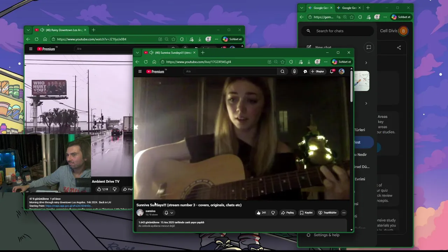Close the Rainy Downtown Los Angeles tab
Viewport: 448px width, 252px height.
[85, 30]
